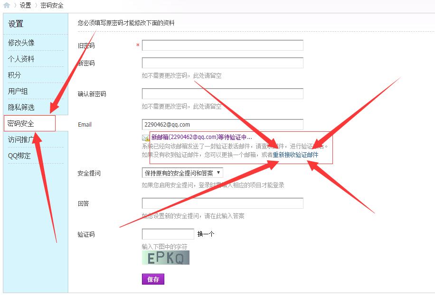
Task: Focus the 新密码 input field
Action: click(x=223, y=63)
